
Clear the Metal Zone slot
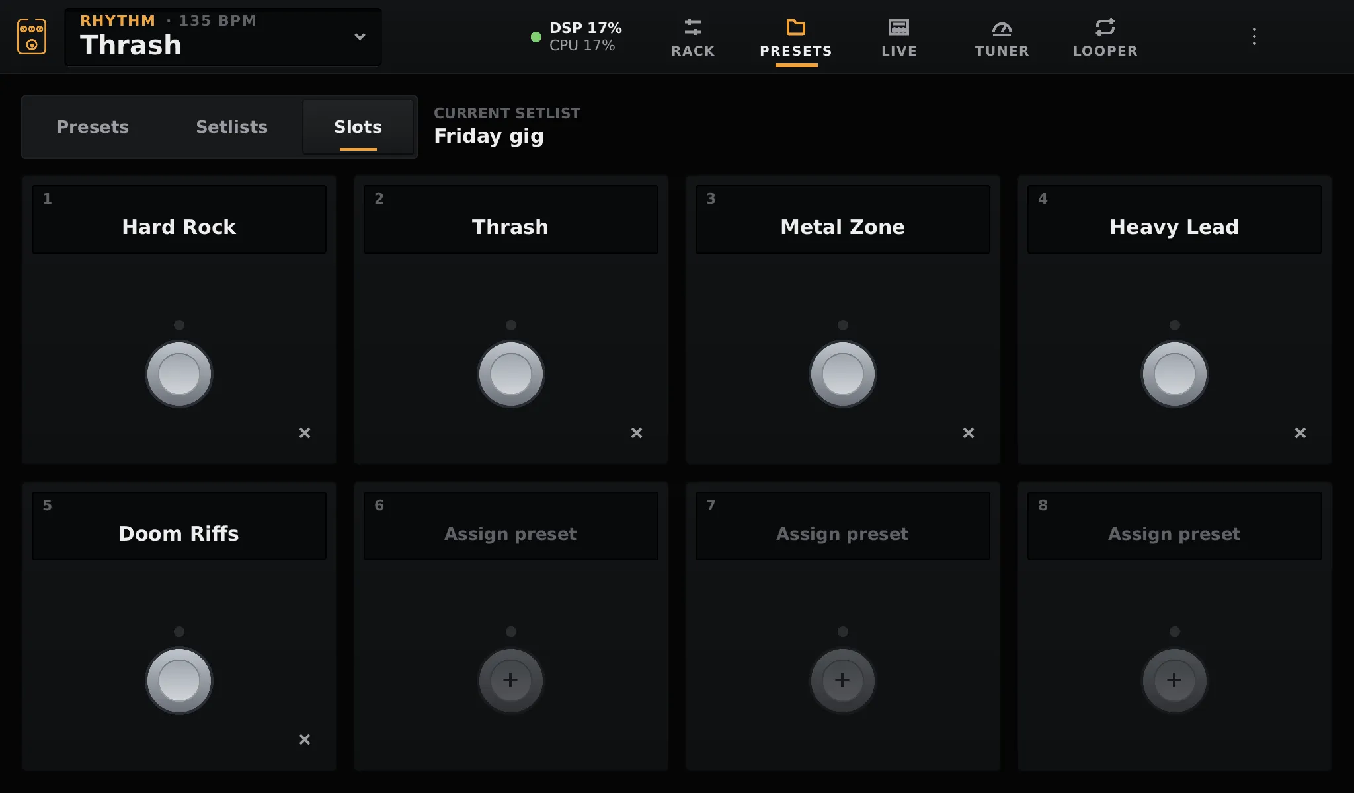969,433
